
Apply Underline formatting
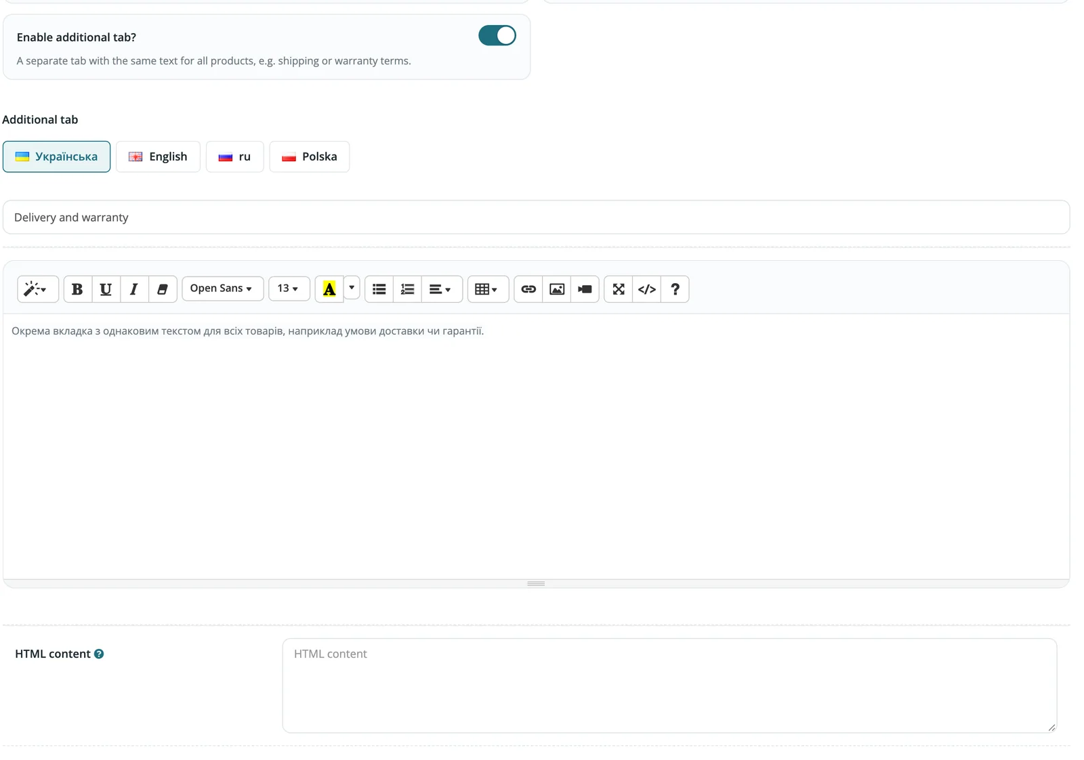tap(106, 289)
